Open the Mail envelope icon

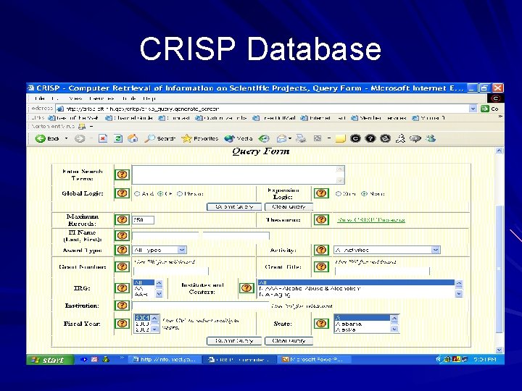[281, 138]
